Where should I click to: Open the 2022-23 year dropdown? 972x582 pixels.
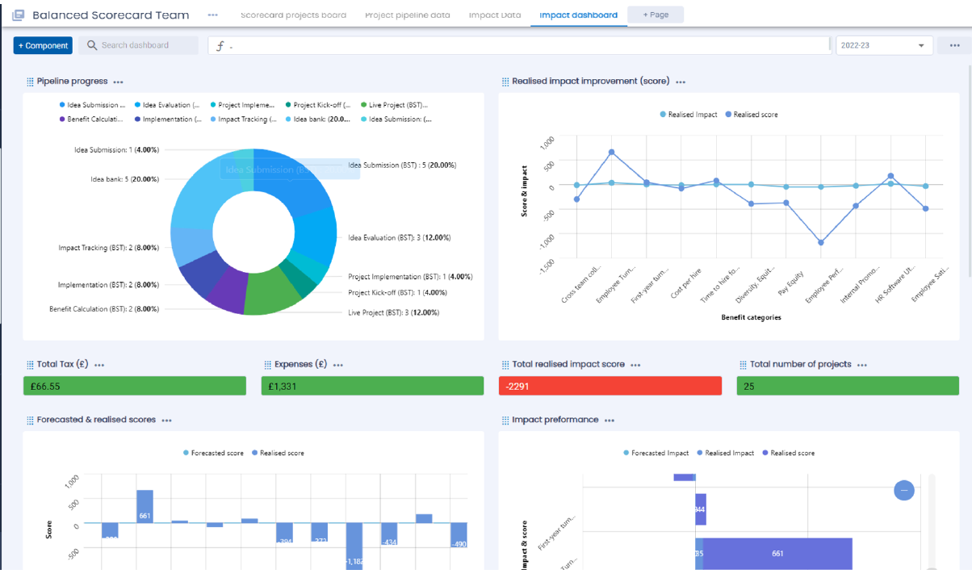click(884, 46)
